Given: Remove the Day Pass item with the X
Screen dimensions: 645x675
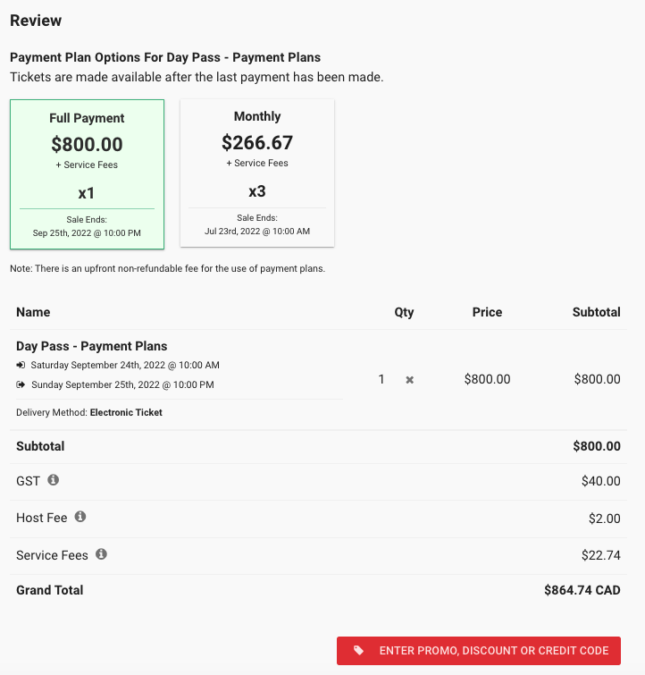Looking at the screenshot, I should coord(410,380).
